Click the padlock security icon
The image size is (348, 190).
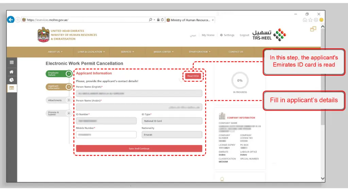(x=158, y=20)
